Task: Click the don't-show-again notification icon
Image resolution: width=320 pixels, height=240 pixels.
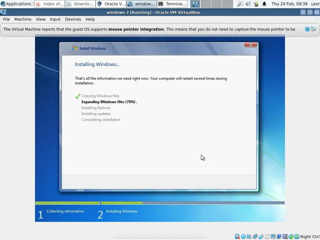Action: [x=313, y=29]
